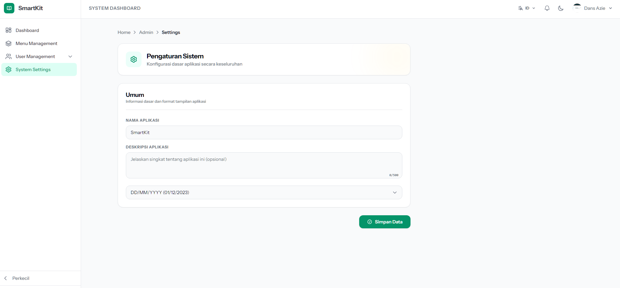The width and height of the screenshot is (620, 288).
Task: Click the User Management people icon
Action: pyautogui.click(x=8, y=56)
